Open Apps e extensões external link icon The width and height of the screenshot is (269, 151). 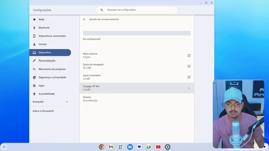(189, 77)
